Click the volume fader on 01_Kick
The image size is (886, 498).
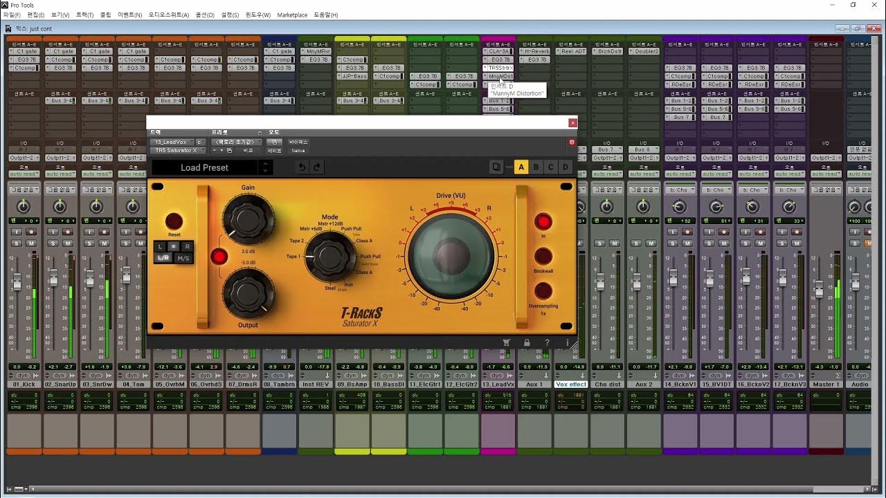(x=17, y=282)
